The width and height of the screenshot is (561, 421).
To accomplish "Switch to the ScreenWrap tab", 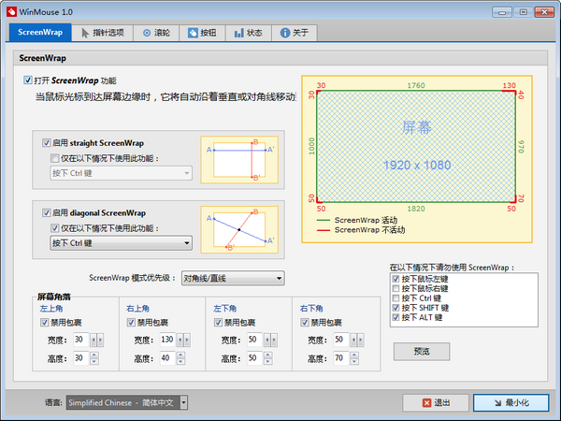I will 40,32.
